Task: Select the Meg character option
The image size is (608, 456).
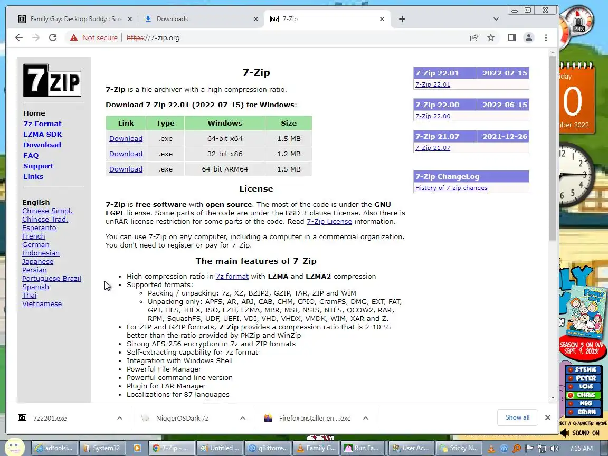Action: pos(583,404)
